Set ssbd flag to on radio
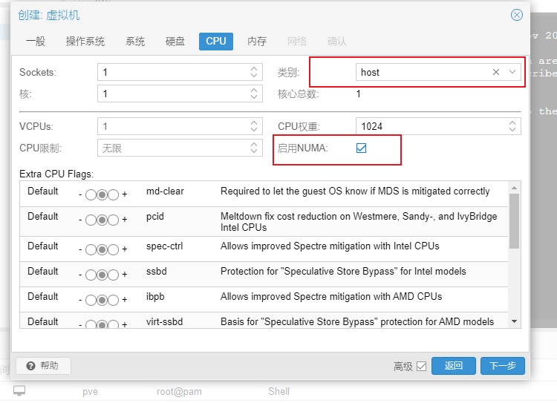Viewport: 557px width, 403px height. [114, 275]
